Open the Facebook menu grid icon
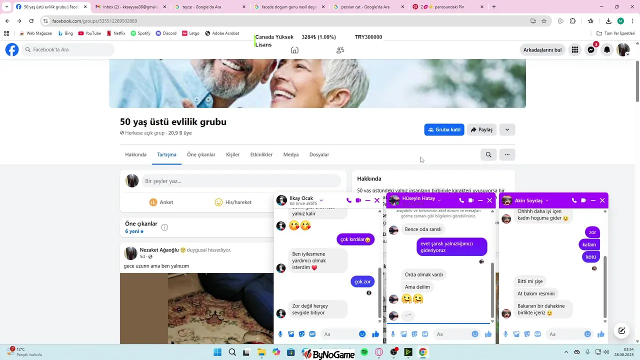 [x=575, y=50]
